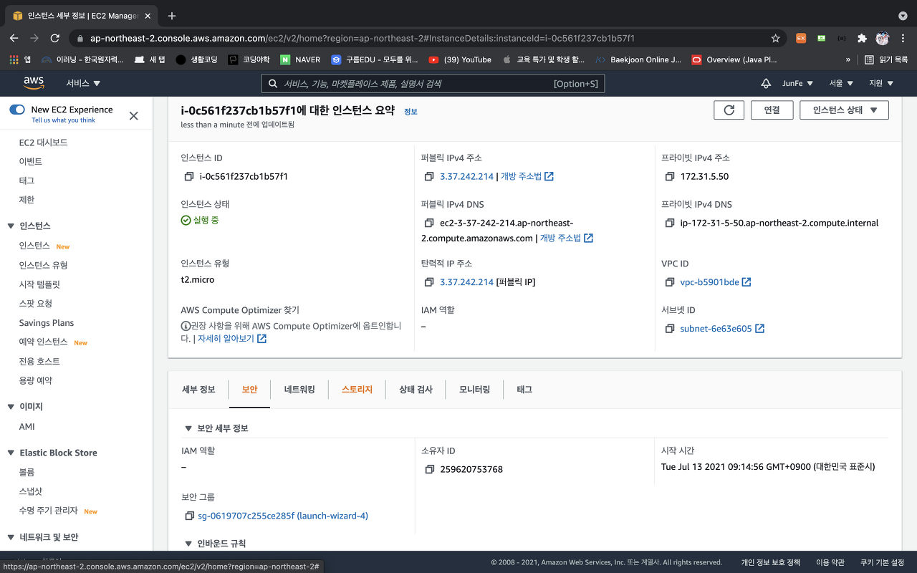This screenshot has width=917, height=573.
Task: Open the 서비스 services dropdown
Action: tap(83, 83)
